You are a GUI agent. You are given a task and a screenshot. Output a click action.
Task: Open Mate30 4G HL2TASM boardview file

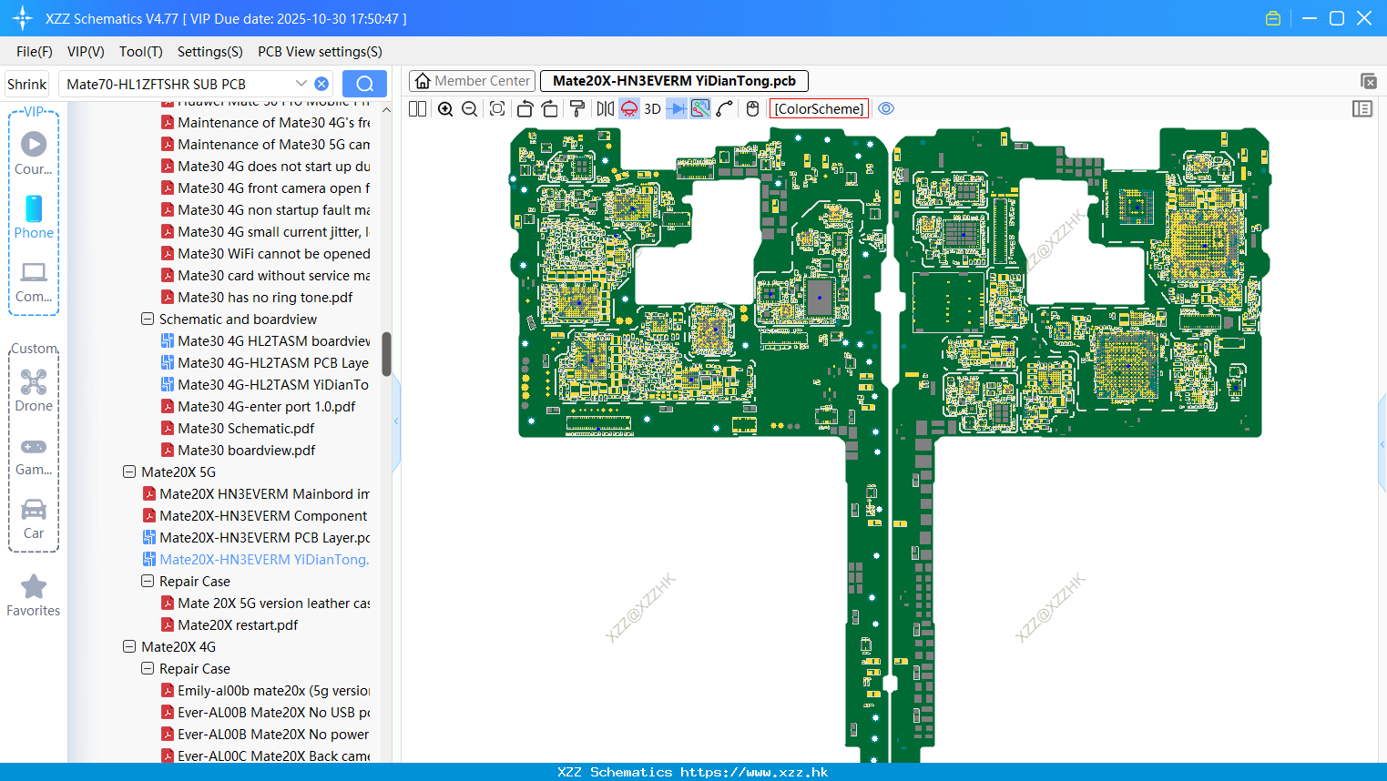click(x=265, y=341)
